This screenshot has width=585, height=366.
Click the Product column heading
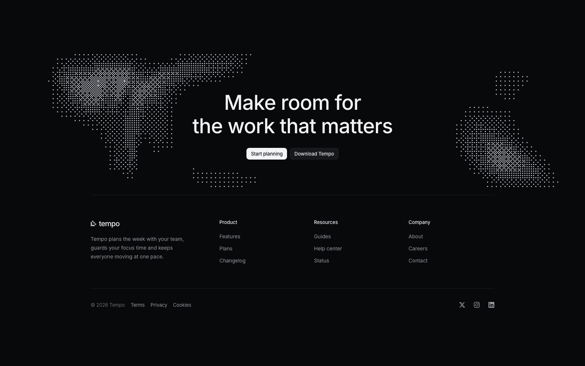228,222
